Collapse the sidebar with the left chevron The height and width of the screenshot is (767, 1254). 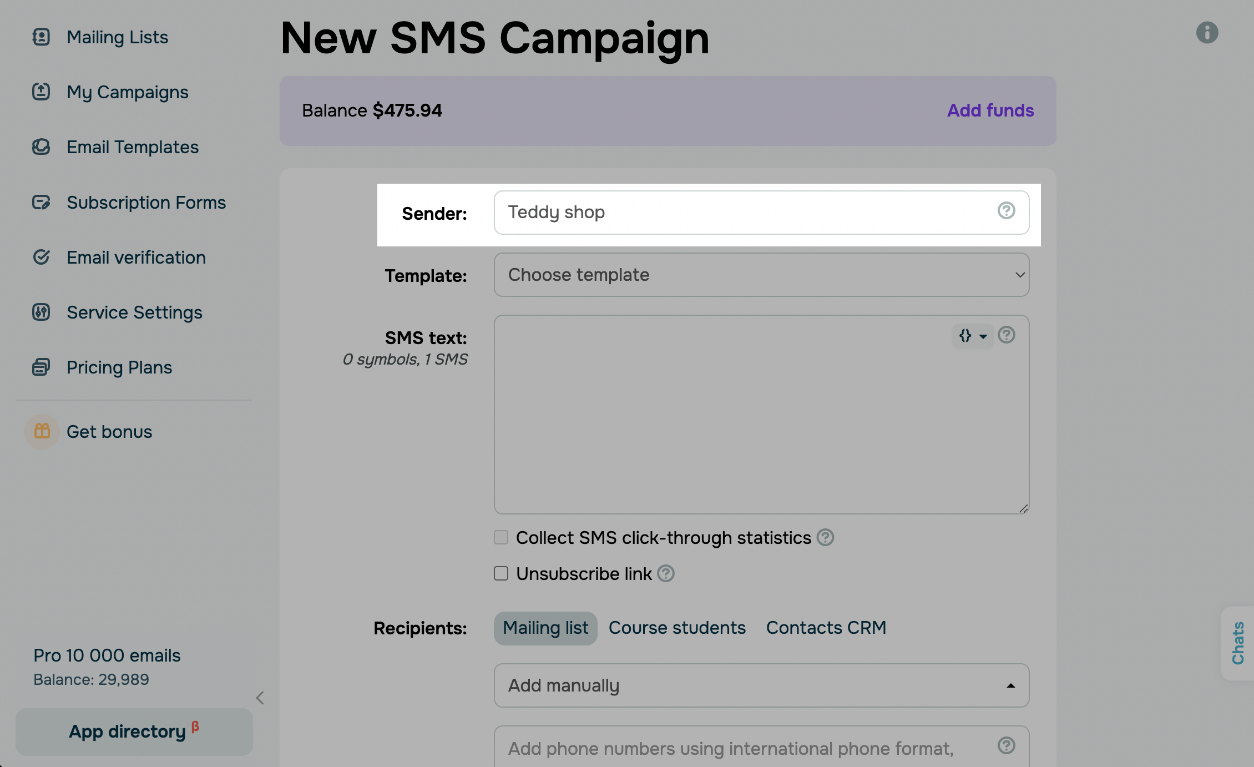(x=260, y=698)
